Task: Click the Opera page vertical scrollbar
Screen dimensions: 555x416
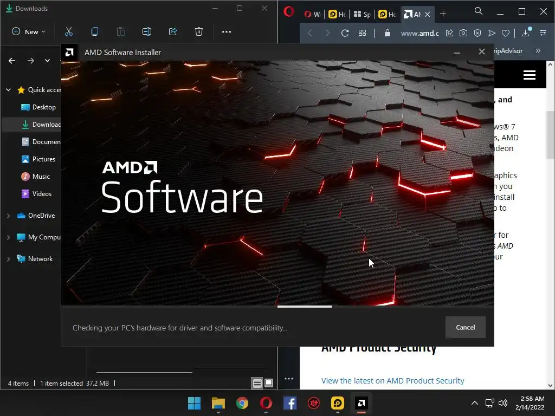Action: pyautogui.click(x=550, y=134)
